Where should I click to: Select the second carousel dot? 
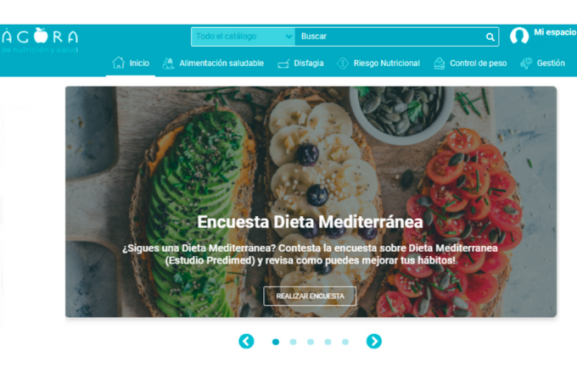tap(293, 342)
